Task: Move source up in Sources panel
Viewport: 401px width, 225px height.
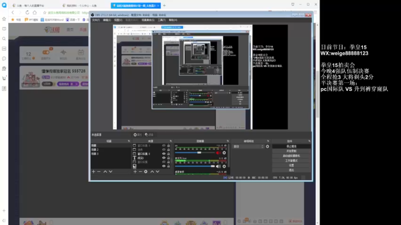Action: (x=152, y=171)
